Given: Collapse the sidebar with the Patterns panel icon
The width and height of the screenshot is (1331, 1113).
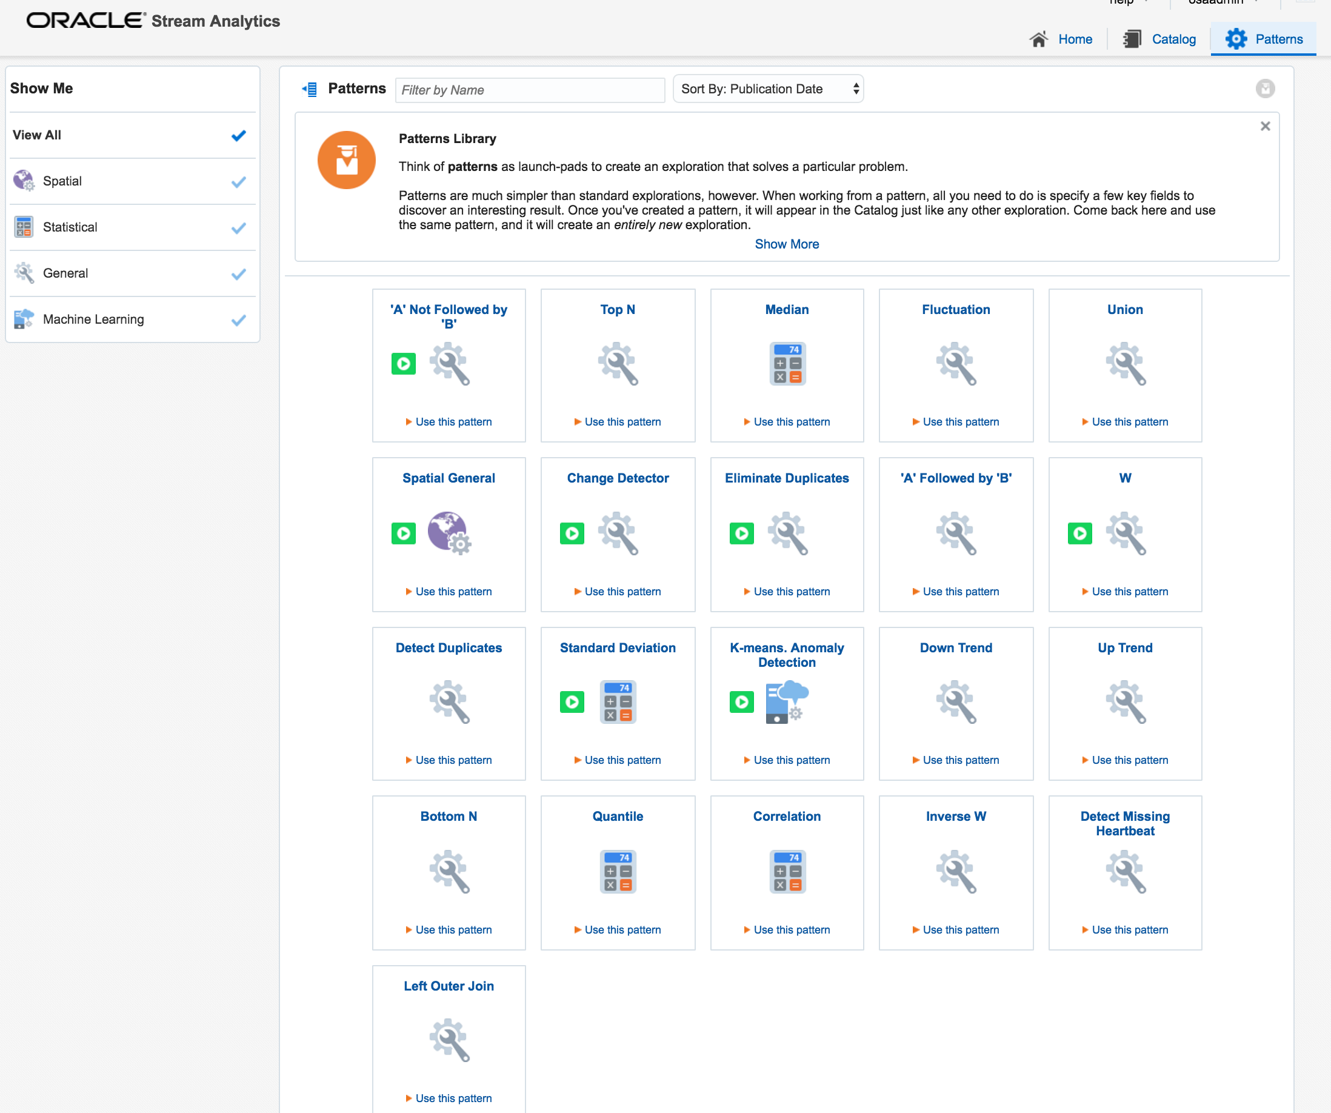Looking at the screenshot, I should (309, 89).
